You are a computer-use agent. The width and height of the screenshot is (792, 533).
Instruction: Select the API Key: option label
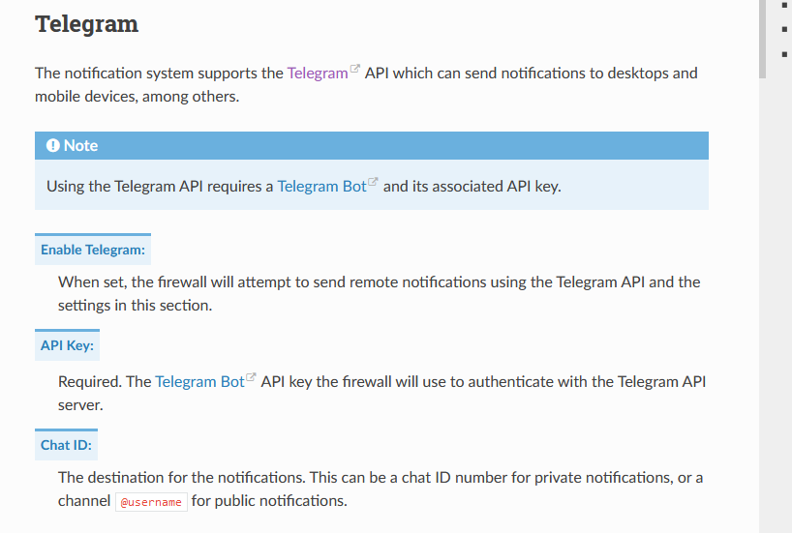(67, 345)
